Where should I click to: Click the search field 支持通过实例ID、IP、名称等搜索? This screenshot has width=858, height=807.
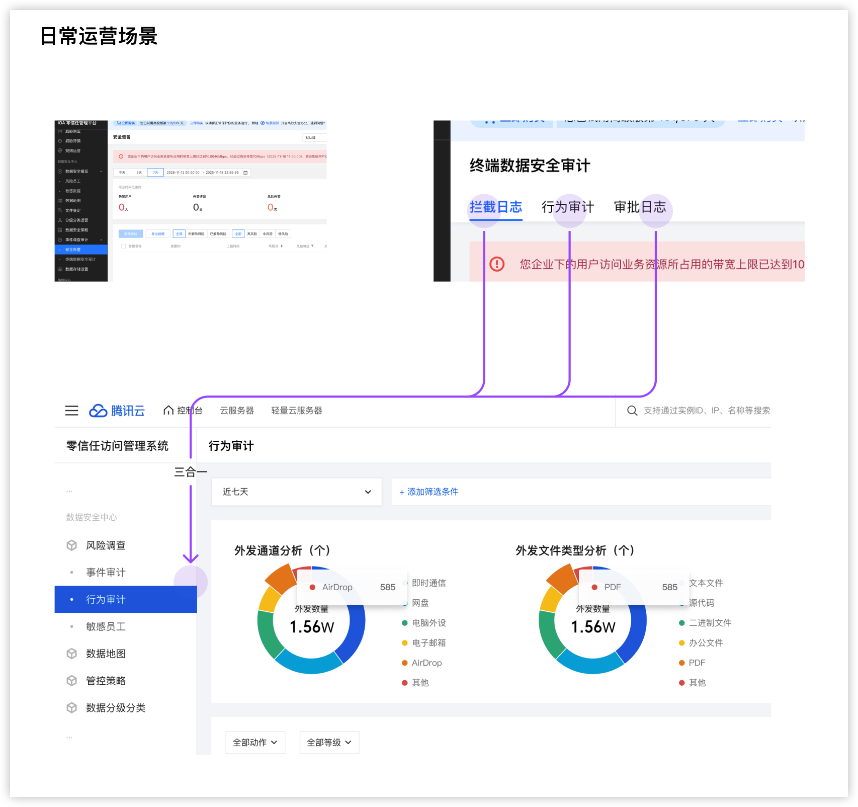(x=707, y=411)
